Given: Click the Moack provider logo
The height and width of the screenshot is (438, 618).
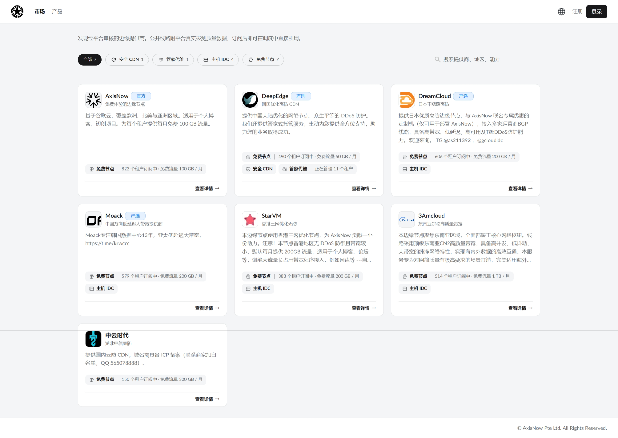Looking at the screenshot, I should 93,220.
